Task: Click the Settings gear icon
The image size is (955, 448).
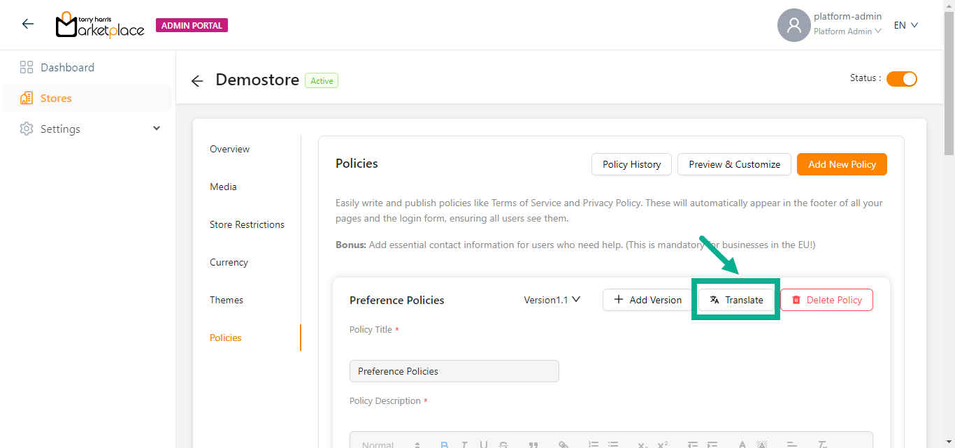Action: (x=27, y=129)
